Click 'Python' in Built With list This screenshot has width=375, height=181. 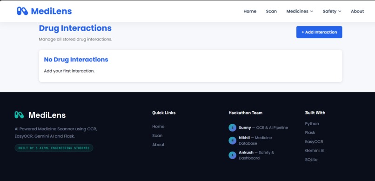point(312,124)
